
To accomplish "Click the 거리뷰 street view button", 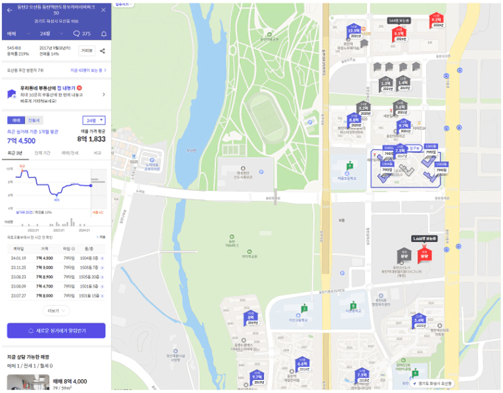I will [x=87, y=51].
